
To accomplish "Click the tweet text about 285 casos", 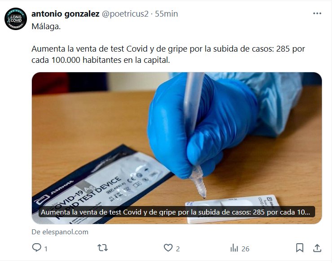I will coord(168,54).
